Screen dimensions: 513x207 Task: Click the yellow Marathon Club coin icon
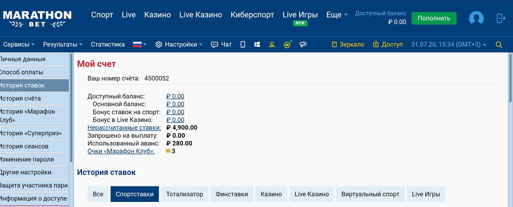[x=287, y=45]
